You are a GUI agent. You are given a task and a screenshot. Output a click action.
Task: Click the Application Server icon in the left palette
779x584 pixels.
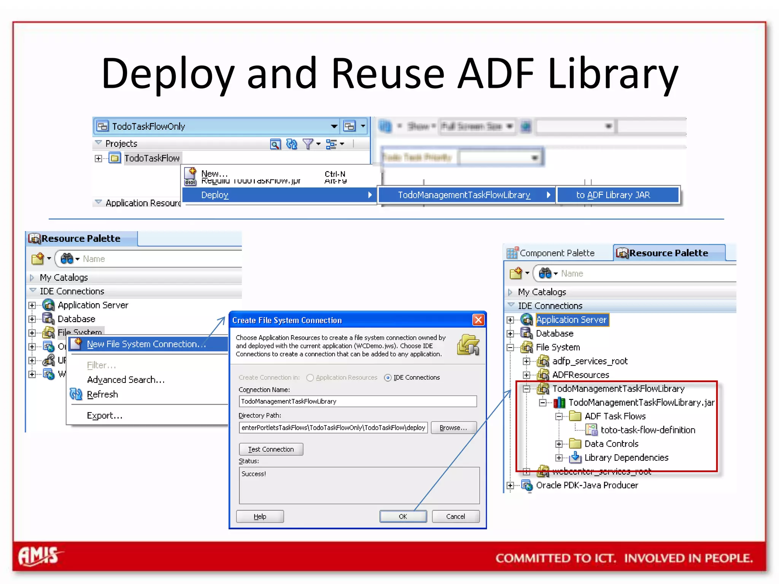tap(48, 305)
